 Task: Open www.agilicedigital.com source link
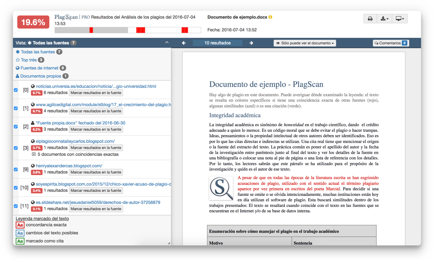[103, 105]
